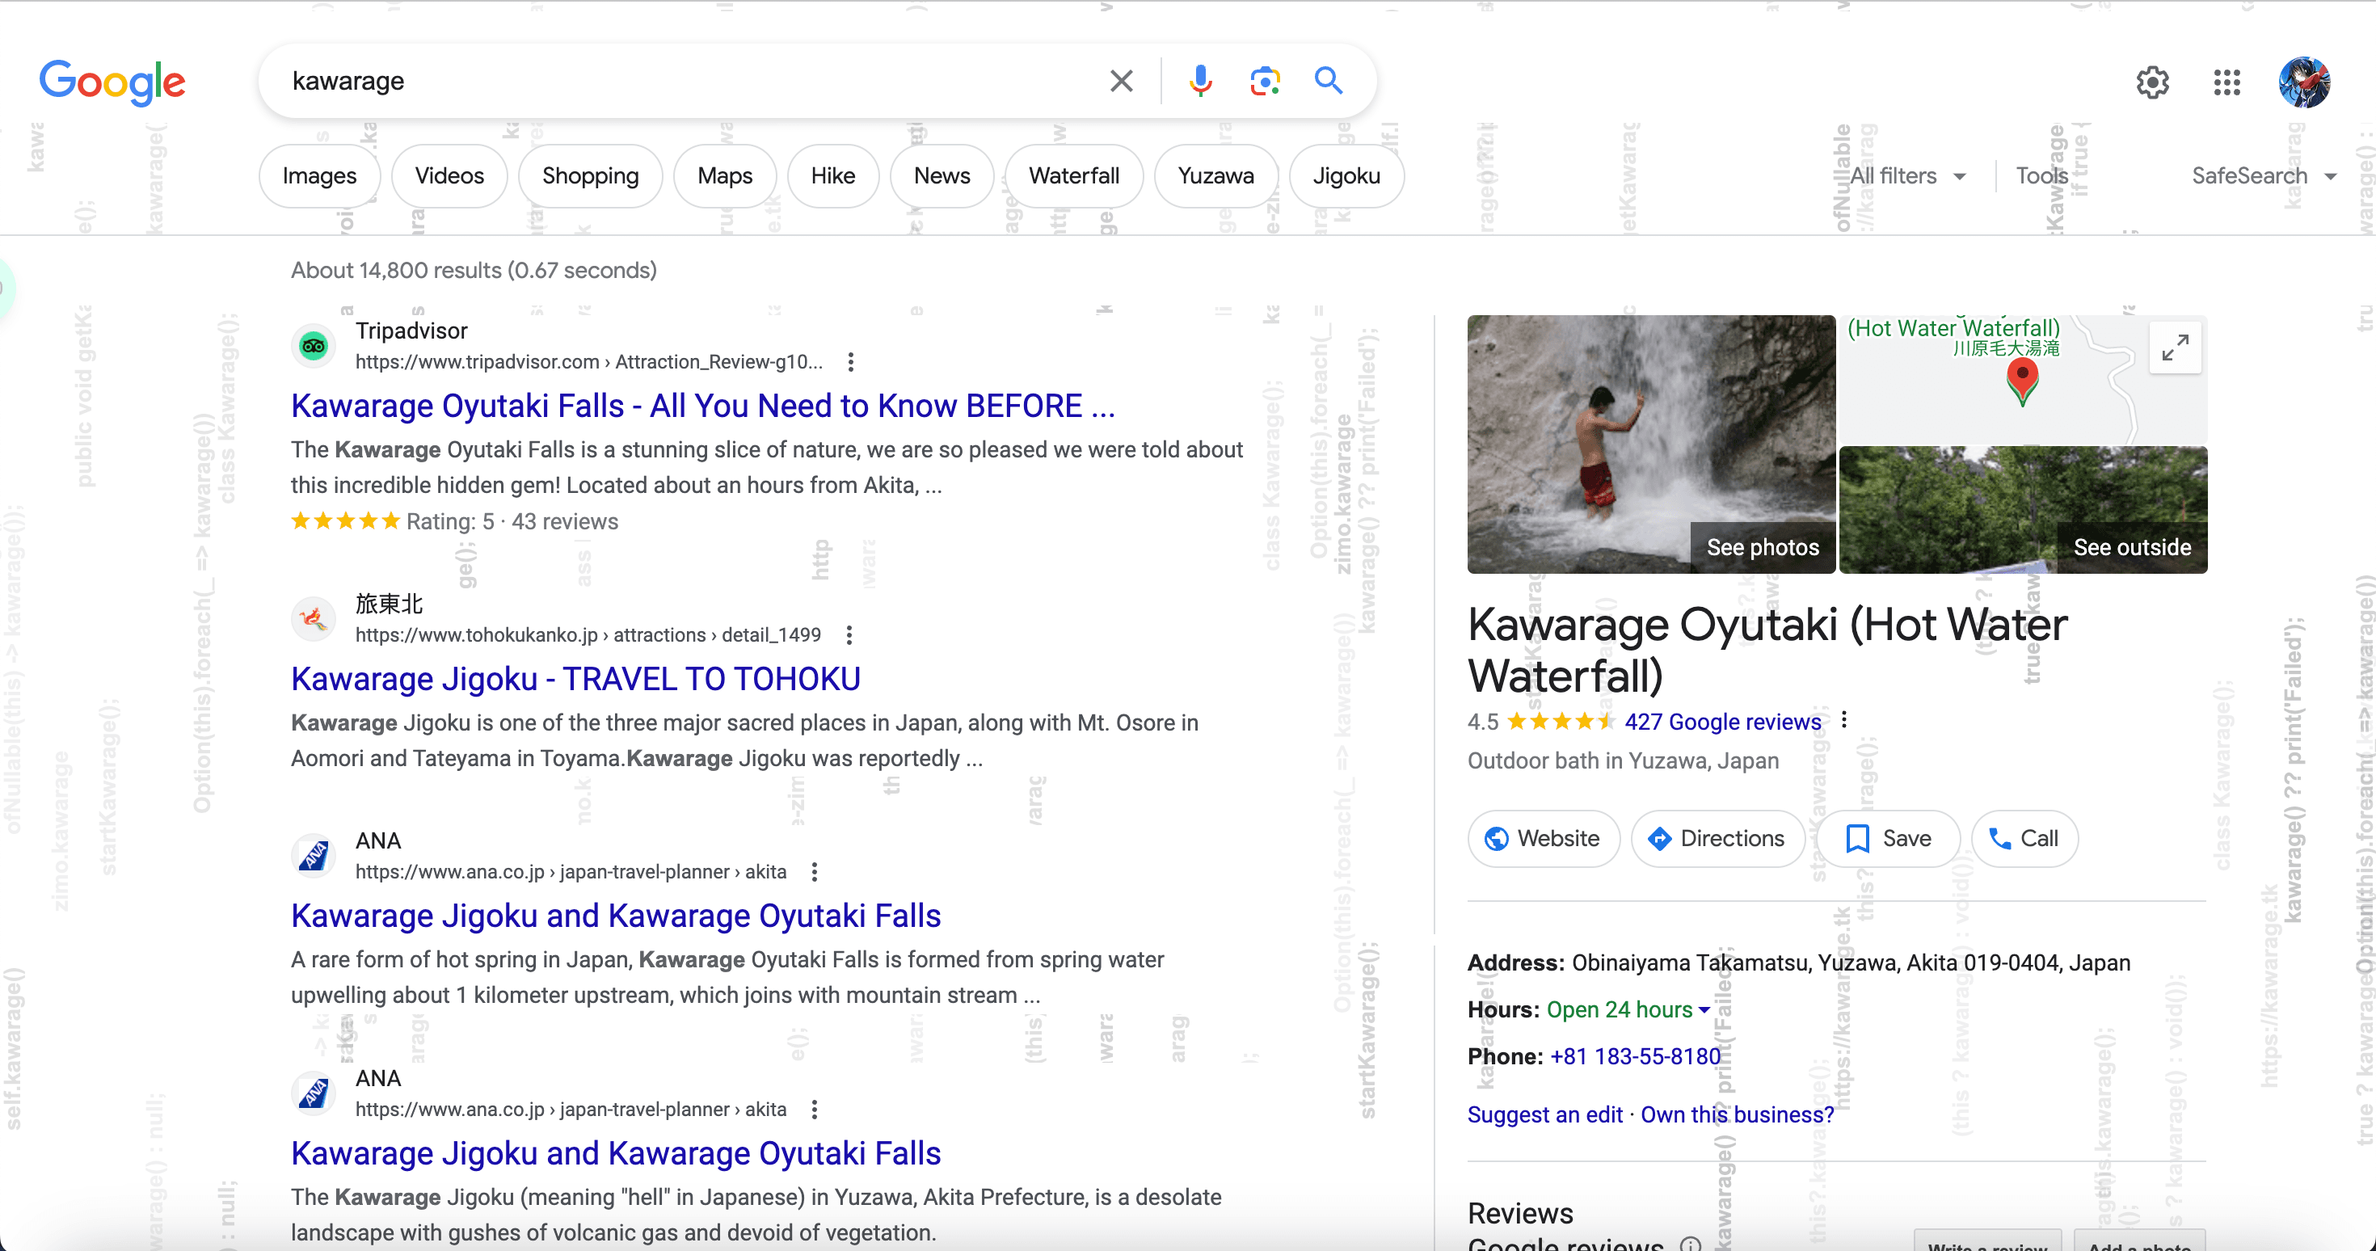Open the Google apps grid icon
The width and height of the screenshot is (2376, 1251).
pyautogui.click(x=2226, y=83)
